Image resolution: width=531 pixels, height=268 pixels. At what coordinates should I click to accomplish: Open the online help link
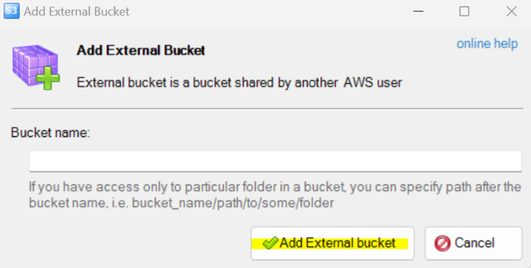487,44
